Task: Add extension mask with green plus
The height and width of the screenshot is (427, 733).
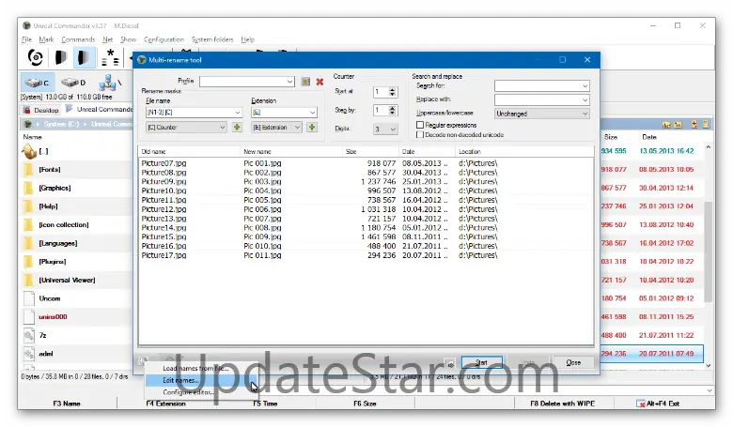Action: 312,127
